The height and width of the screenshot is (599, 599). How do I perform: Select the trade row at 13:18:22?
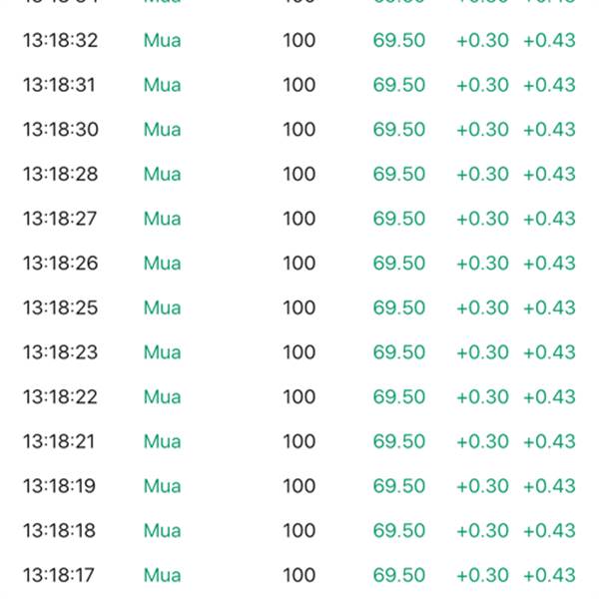299,397
